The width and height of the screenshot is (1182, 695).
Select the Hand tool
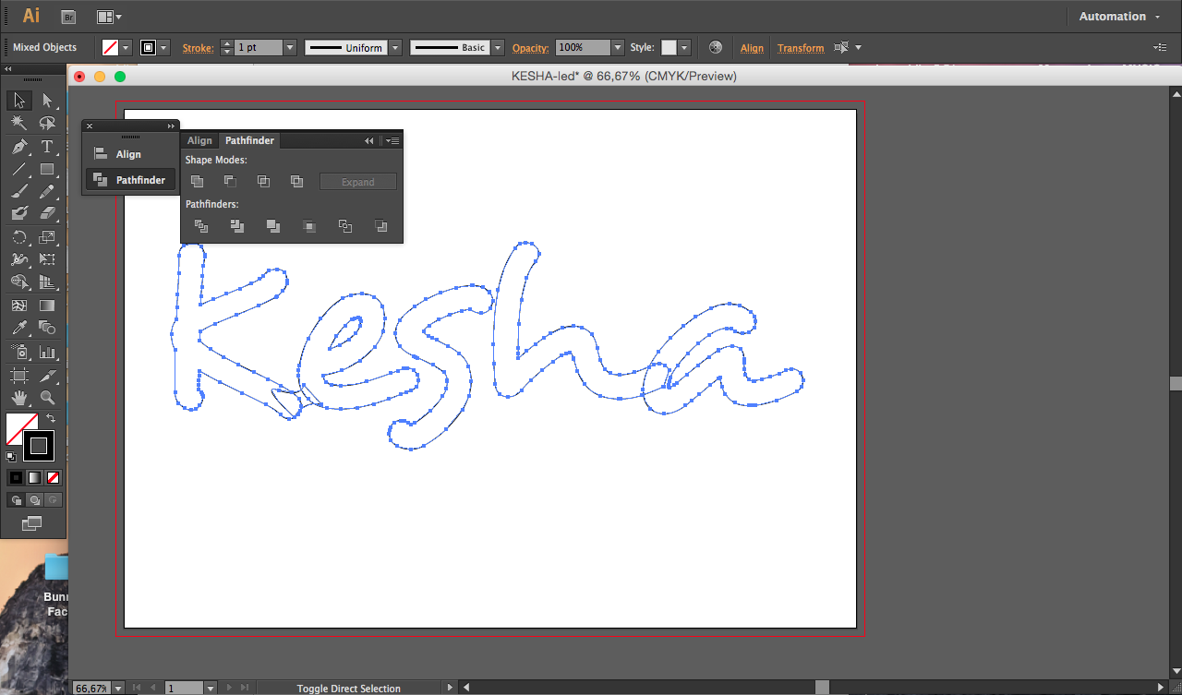coord(19,398)
